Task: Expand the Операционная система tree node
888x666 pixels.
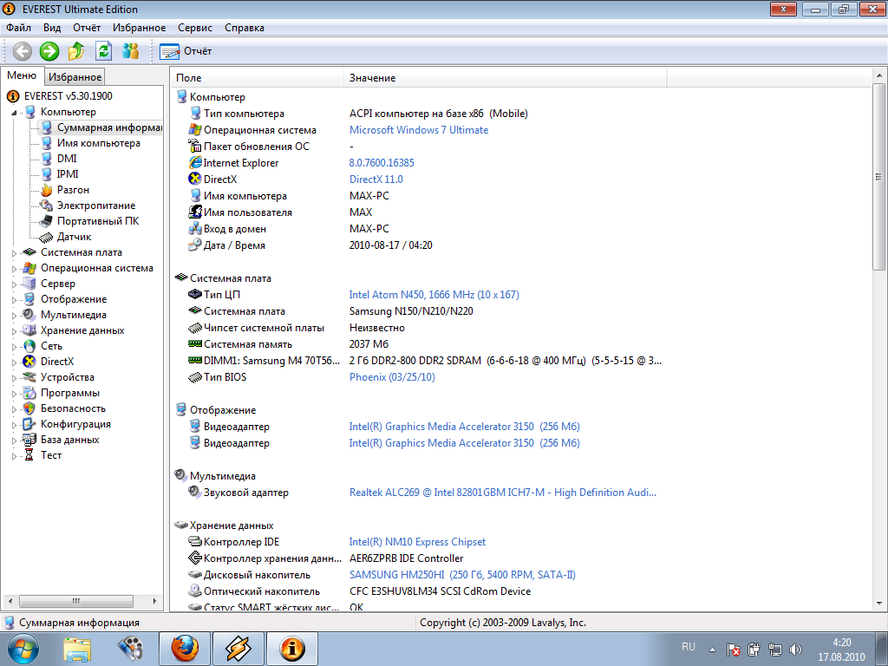Action: point(14,269)
